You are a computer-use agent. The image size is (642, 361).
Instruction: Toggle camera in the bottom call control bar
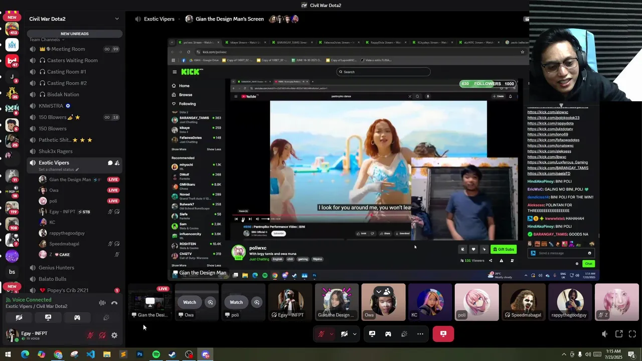coord(344,334)
